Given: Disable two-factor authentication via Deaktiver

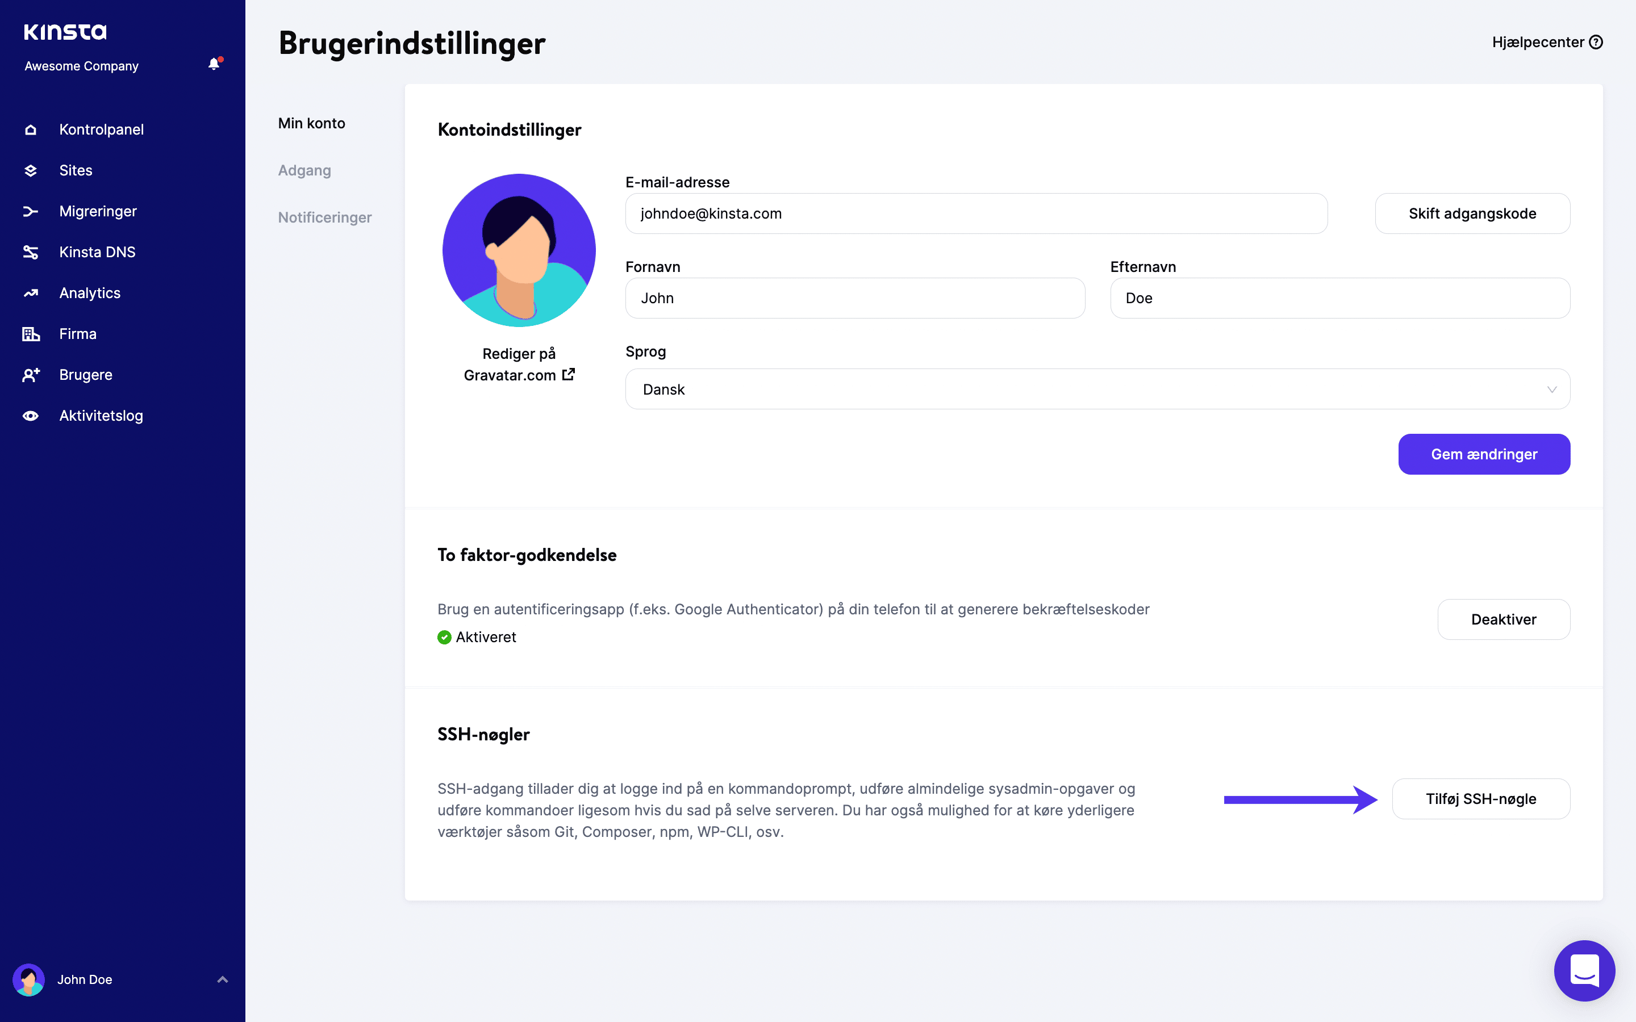Looking at the screenshot, I should 1504,618.
